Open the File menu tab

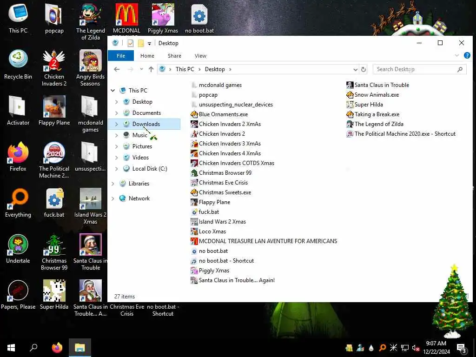tap(121, 56)
